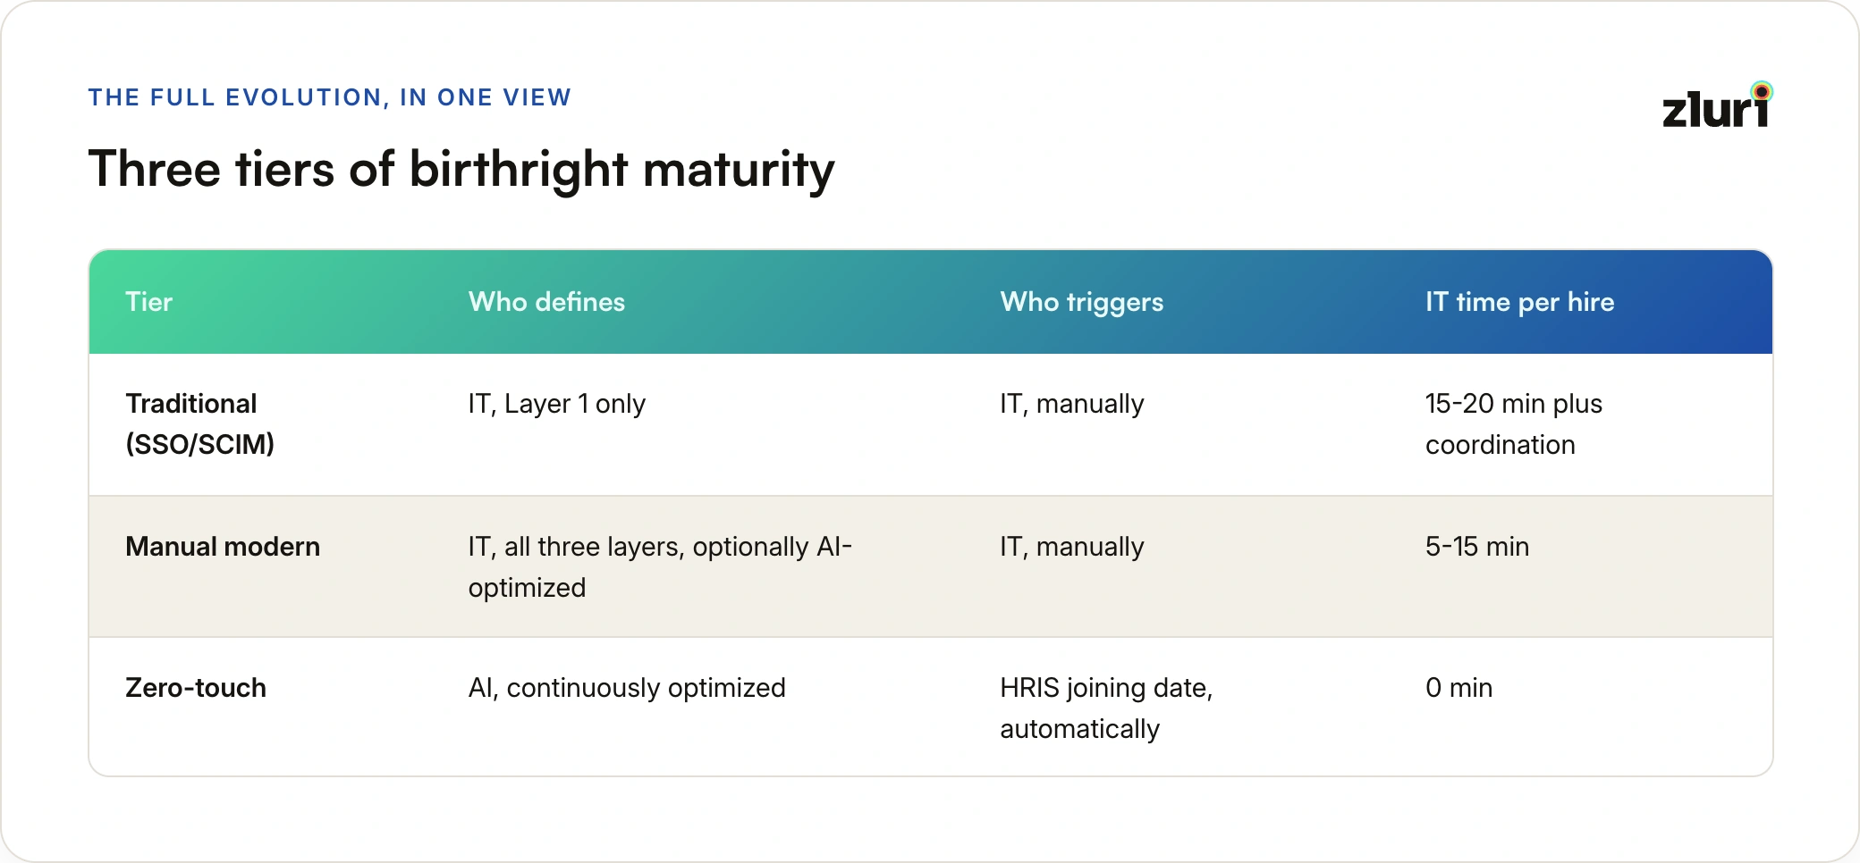Select the 'Manual modern' row label

223,546
